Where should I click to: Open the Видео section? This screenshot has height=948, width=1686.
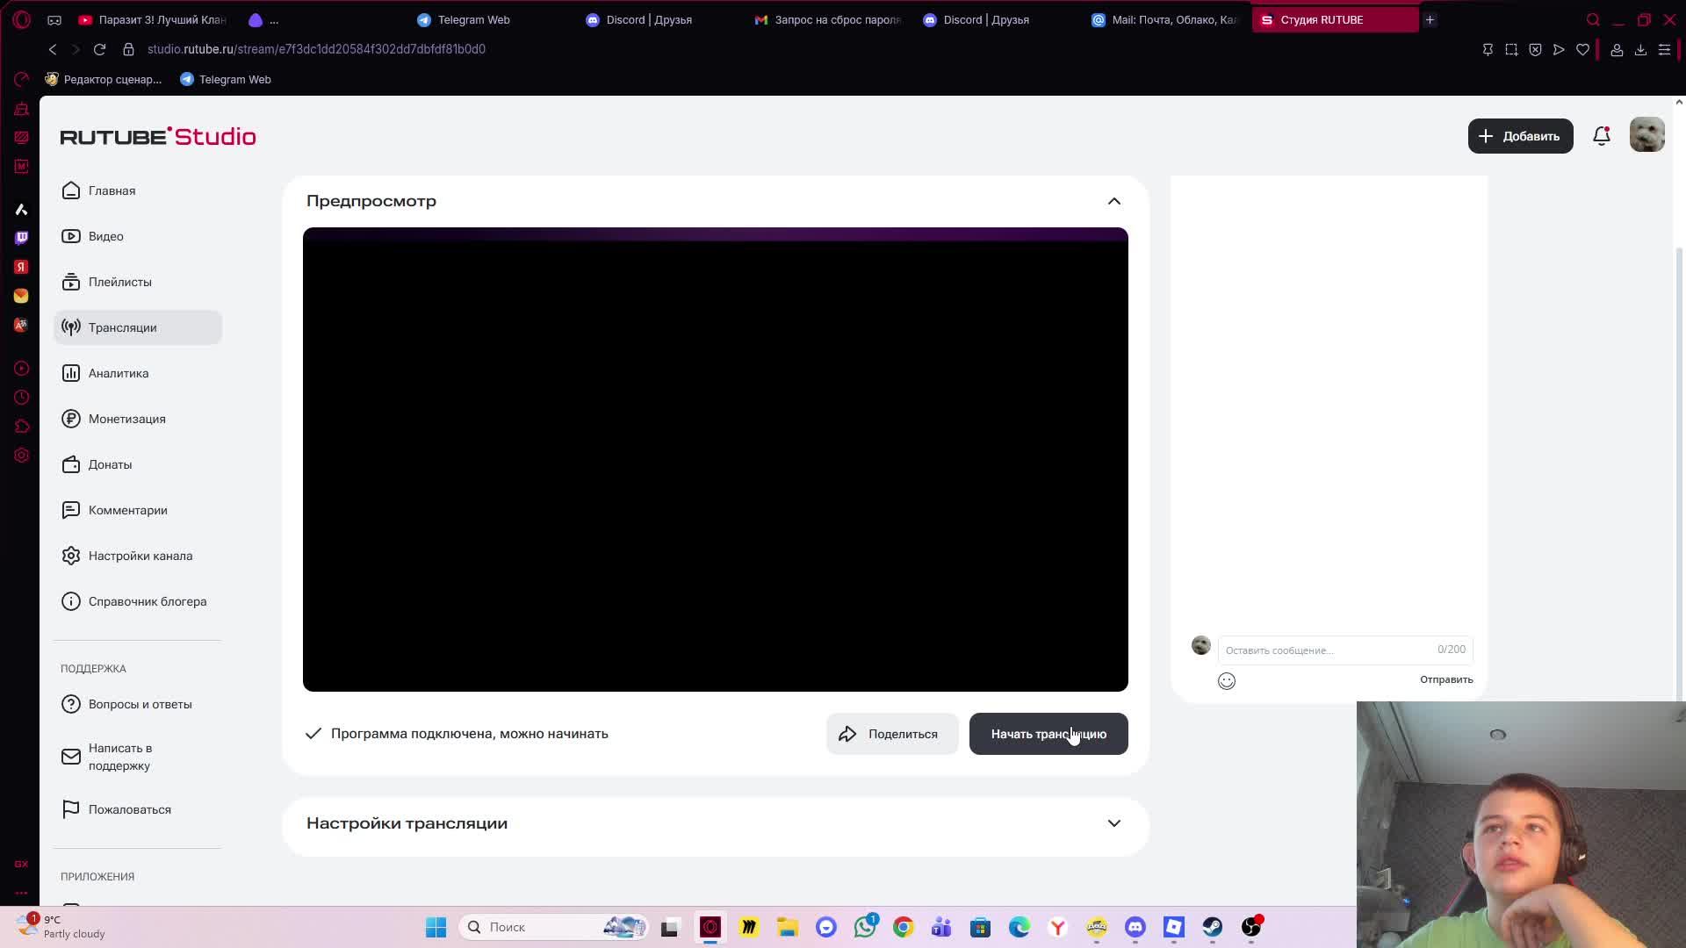click(x=138, y=236)
